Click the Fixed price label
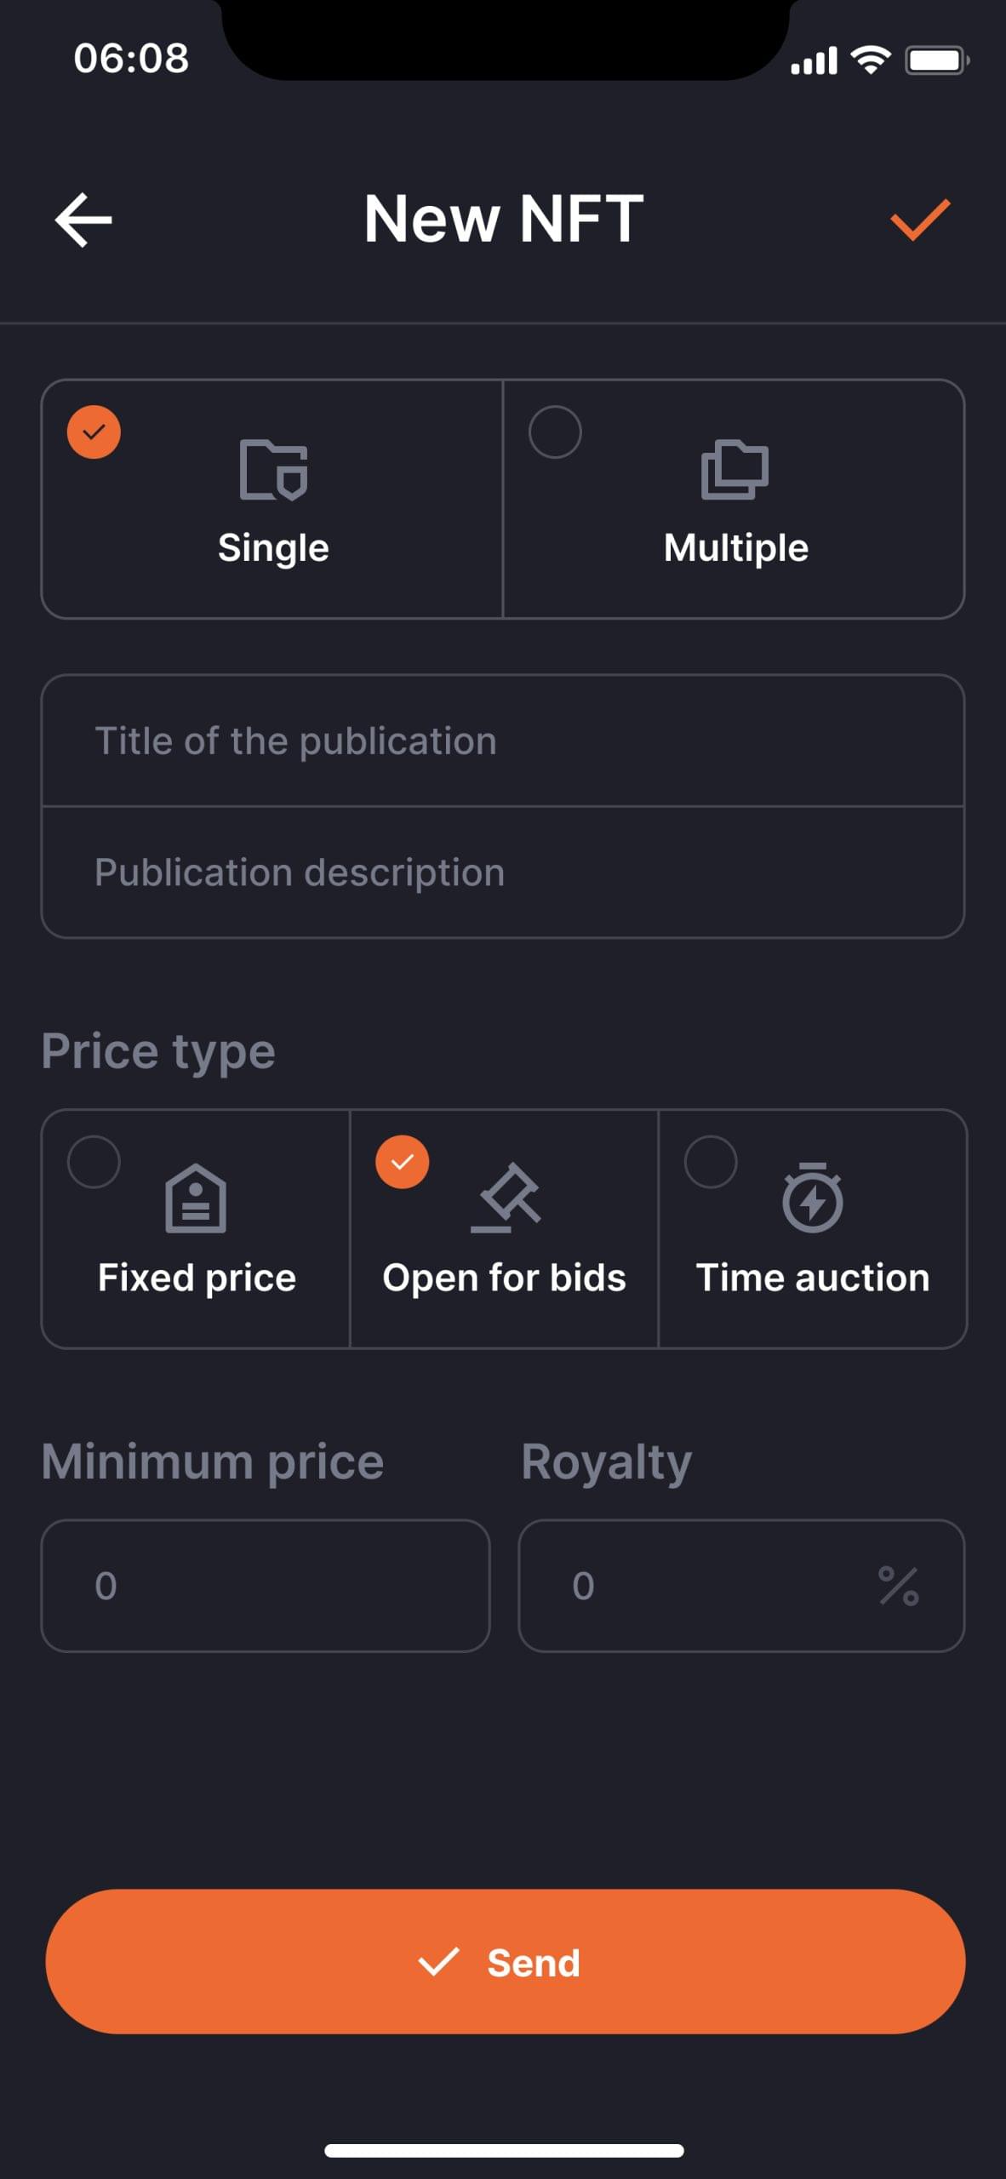Screen dimensions: 1006x2179 (x=197, y=1278)
